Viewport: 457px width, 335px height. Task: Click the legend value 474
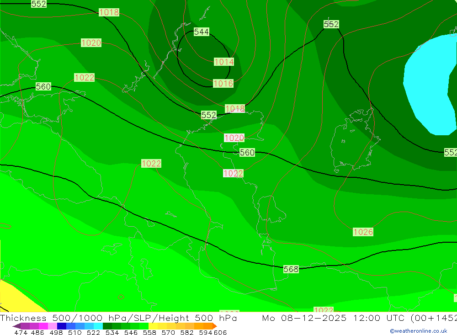point(21,333)
